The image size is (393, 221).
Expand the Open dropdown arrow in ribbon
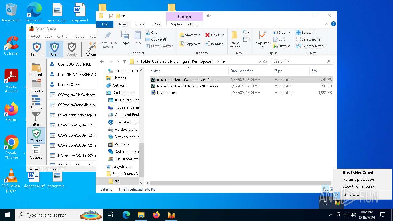click(x=290, y=33)
